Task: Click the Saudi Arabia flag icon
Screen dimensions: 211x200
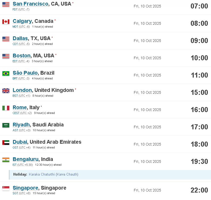Action: coord(6,125)
